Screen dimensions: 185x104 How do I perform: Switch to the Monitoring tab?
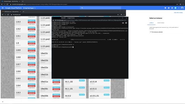tap(161, 23)
